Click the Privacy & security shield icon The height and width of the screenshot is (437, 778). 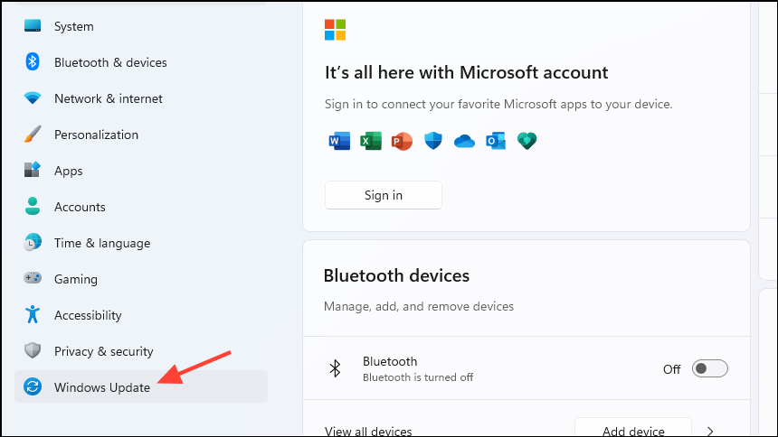click(33, 350)
